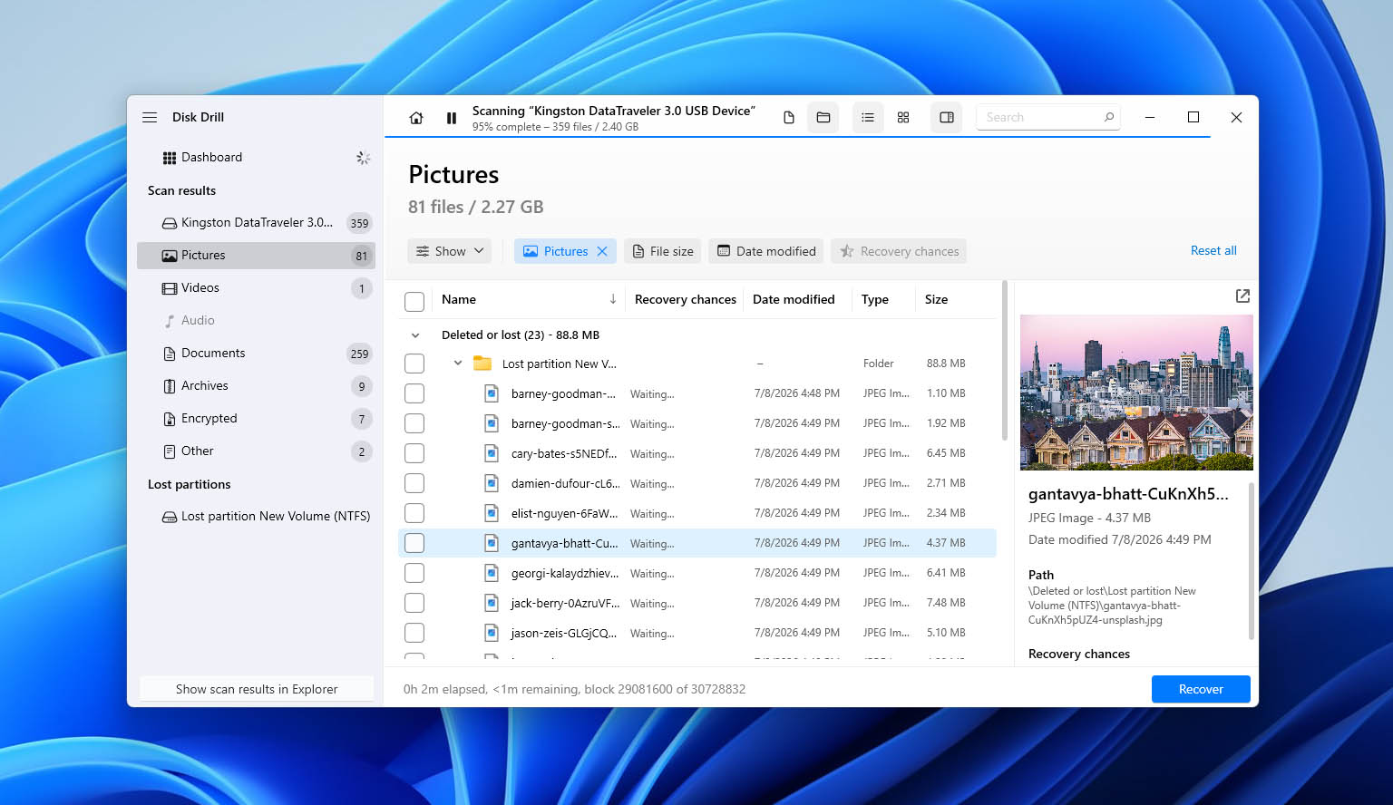Select the Archives category

click(256, 385)
